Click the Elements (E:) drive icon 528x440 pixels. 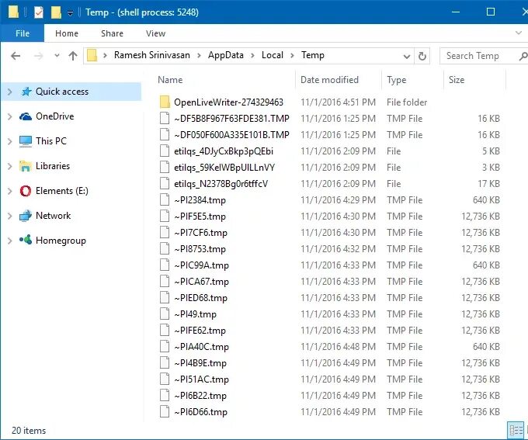coord(26,191)
